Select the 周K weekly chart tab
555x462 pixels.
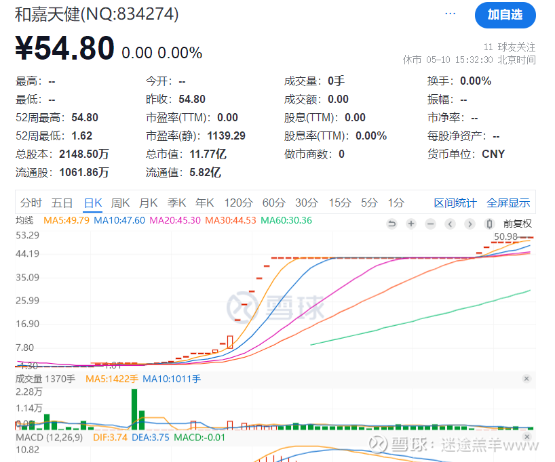click(x=120, y=203)
